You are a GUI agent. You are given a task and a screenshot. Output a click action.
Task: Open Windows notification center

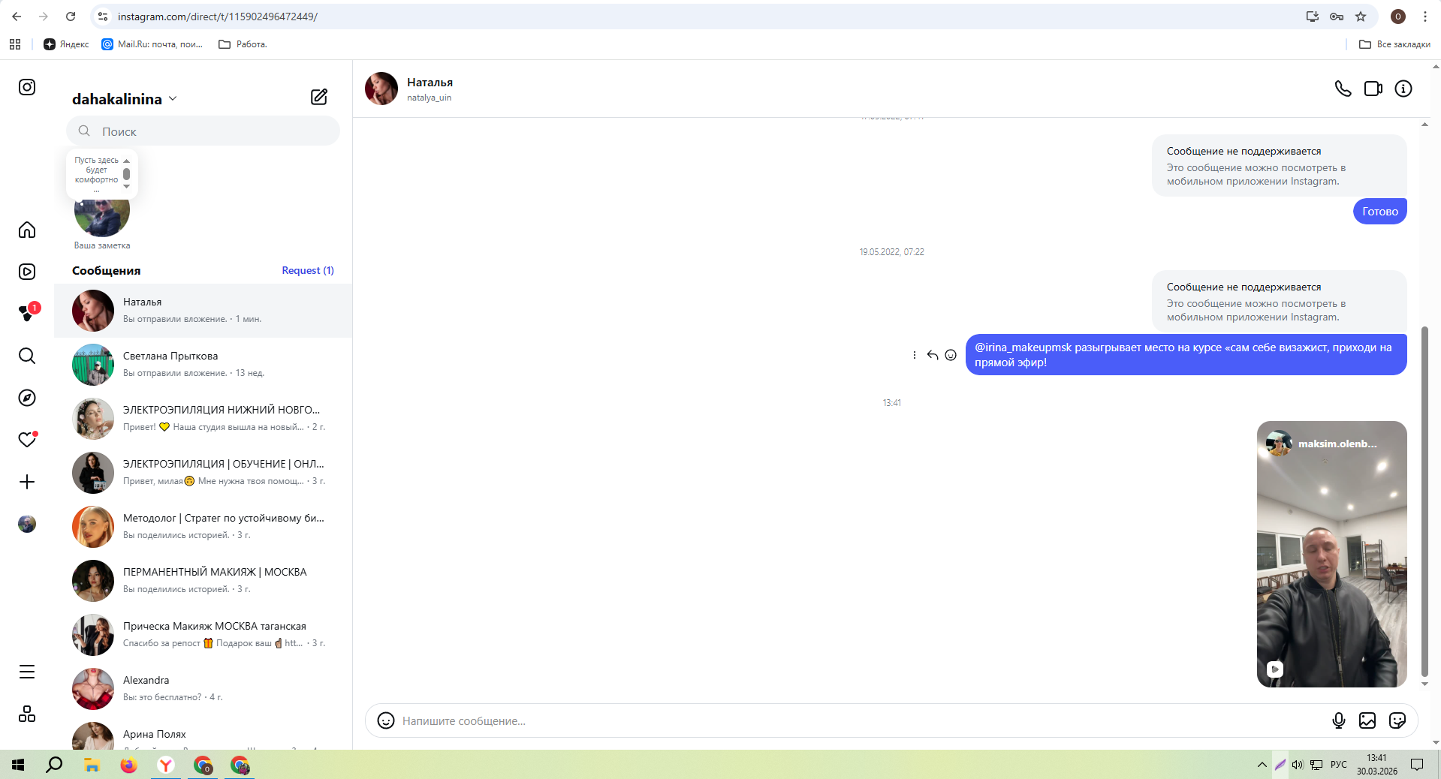point(1417,765)
